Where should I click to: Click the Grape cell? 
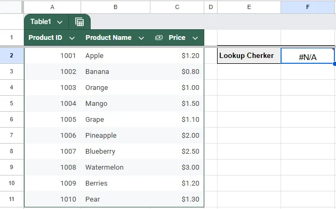point(116,120)
